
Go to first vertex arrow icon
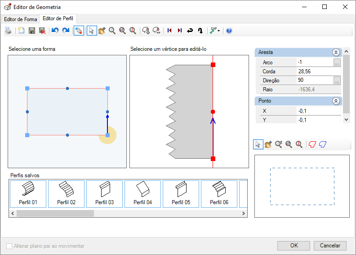coord(169,31)
